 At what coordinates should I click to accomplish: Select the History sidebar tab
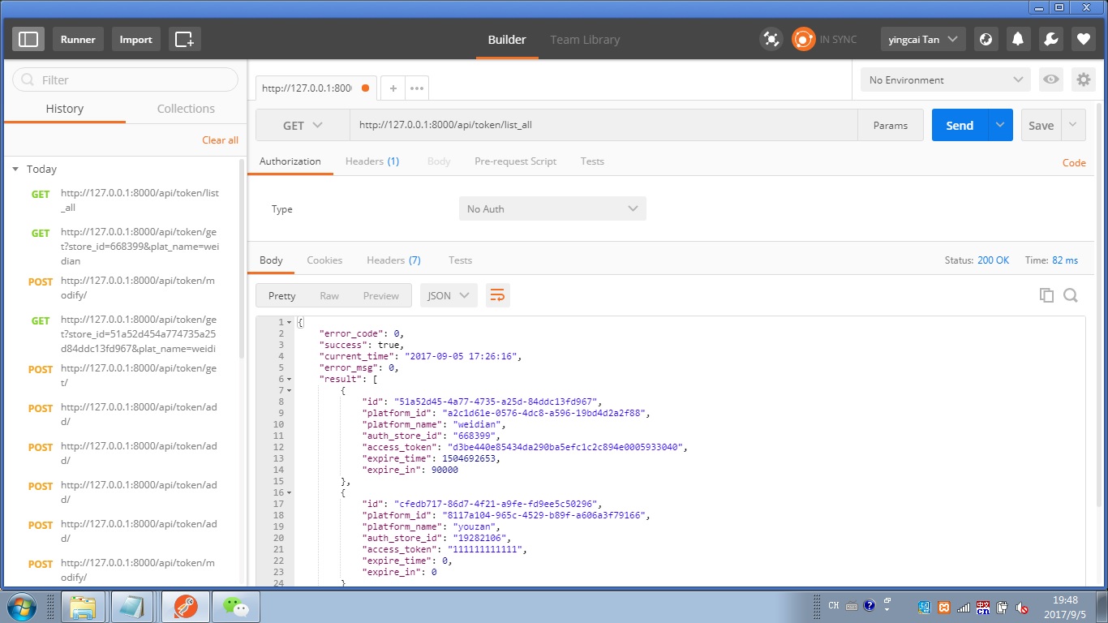[x=65, y=109]
